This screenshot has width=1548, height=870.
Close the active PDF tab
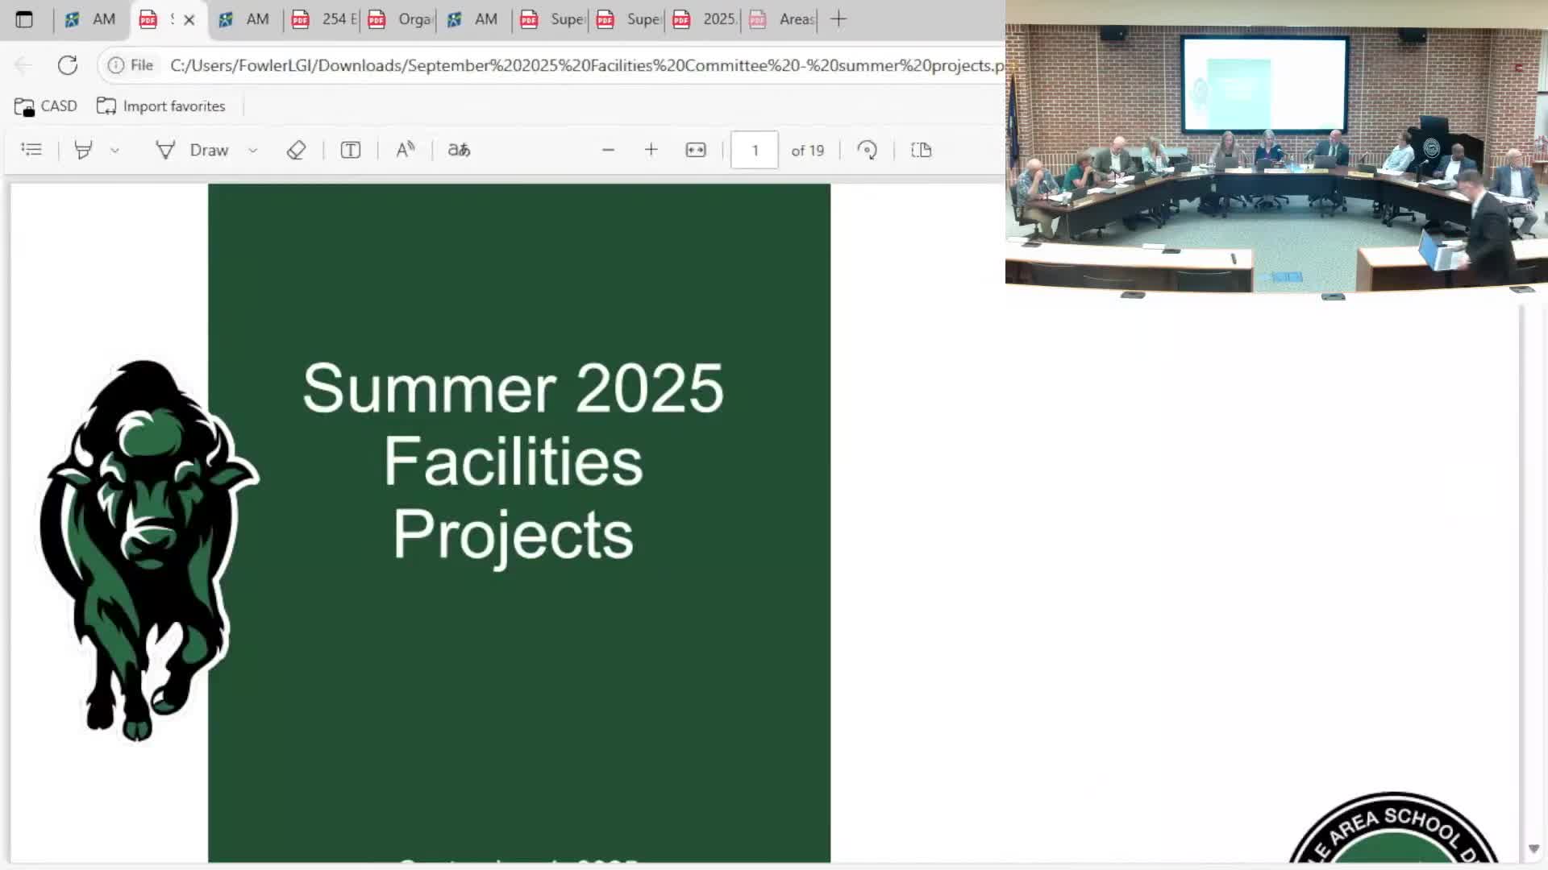tap(189, 20)
